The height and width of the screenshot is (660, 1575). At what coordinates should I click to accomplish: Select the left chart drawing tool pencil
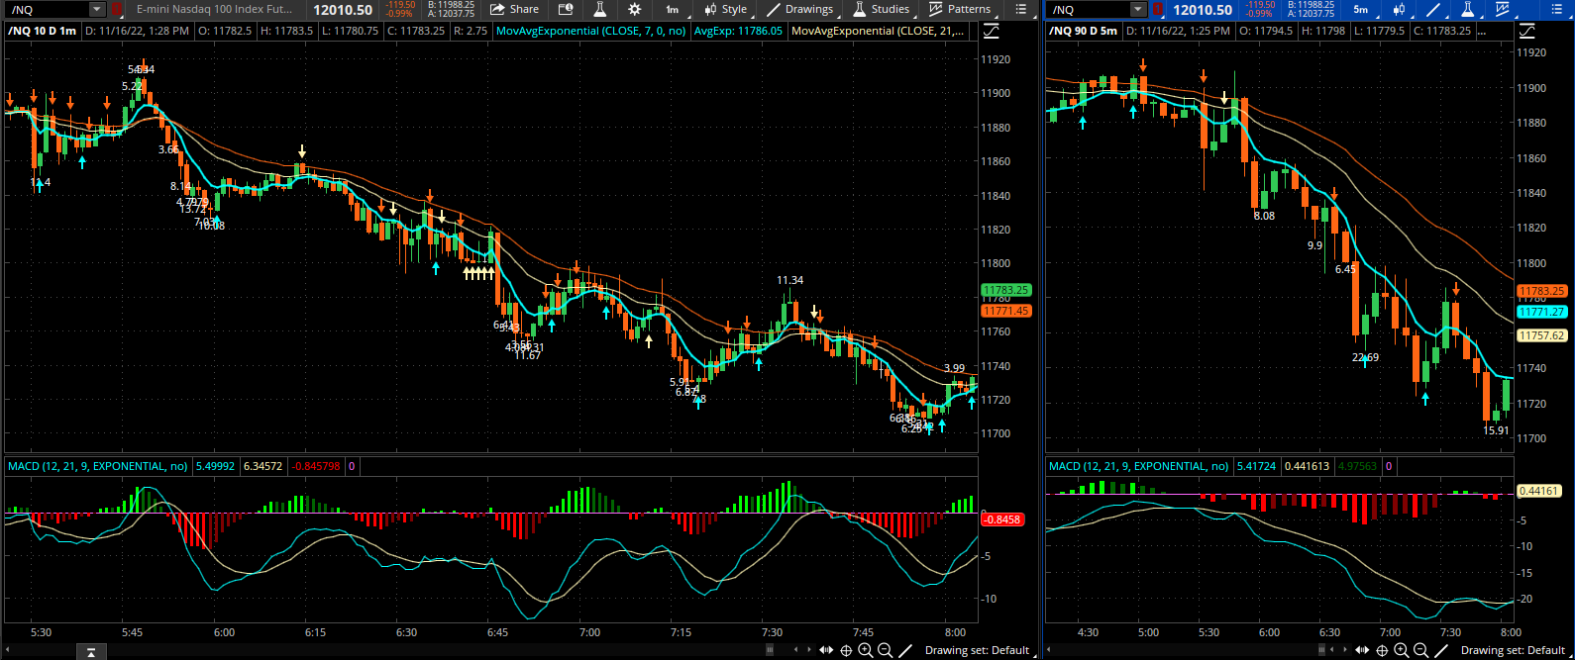click(905, 650)
